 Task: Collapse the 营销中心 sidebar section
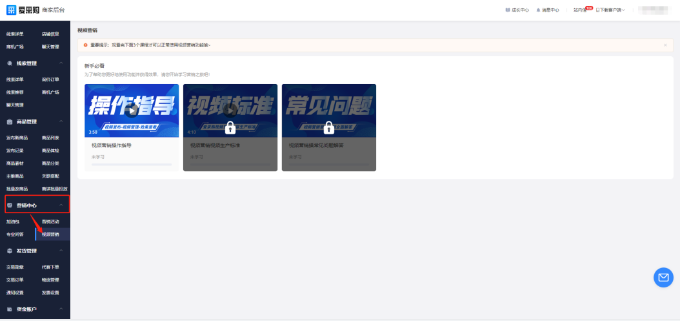(61, 205)
